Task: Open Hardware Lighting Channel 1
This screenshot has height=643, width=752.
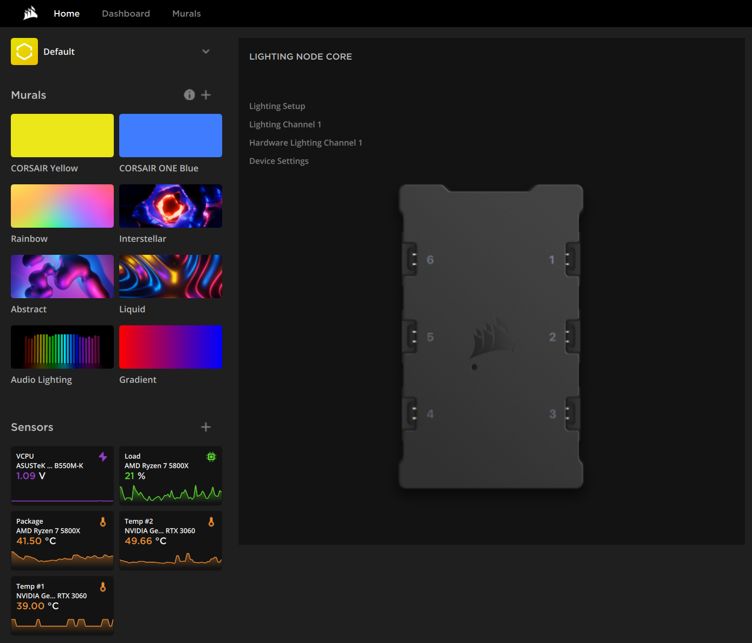Action: [x=306, y=143]
